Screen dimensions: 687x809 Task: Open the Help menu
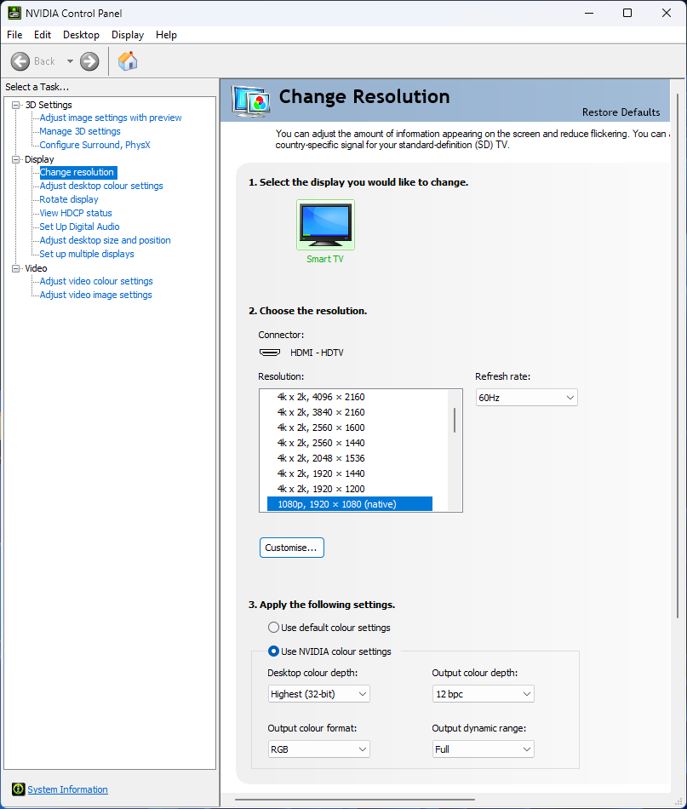click(166, 35)
